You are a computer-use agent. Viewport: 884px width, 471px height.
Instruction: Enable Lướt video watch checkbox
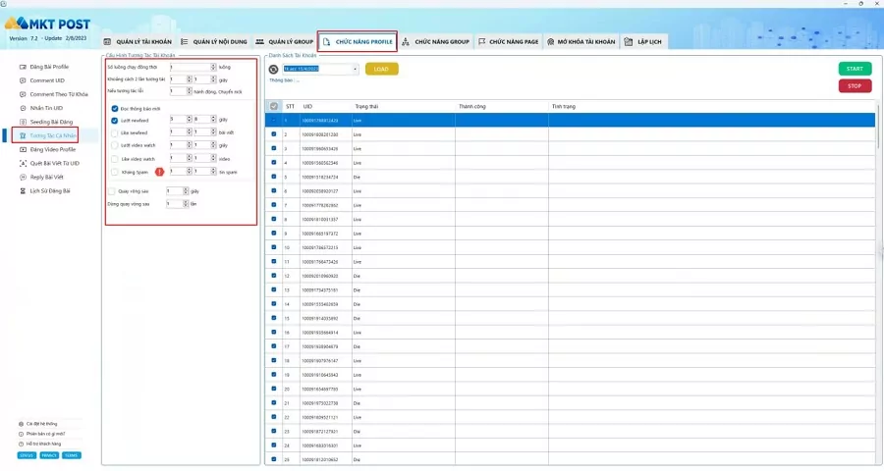(x=115, y=145)
